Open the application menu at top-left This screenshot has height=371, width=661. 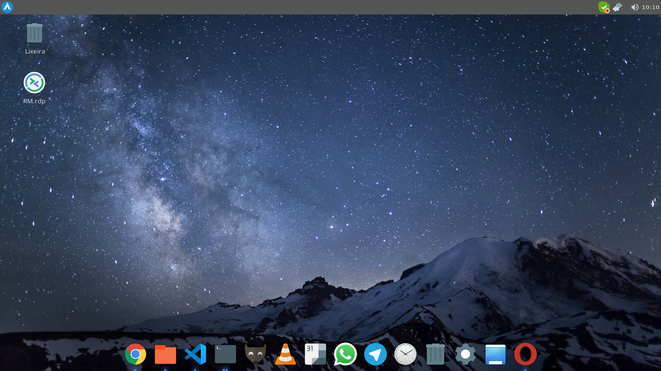point(7,7)
